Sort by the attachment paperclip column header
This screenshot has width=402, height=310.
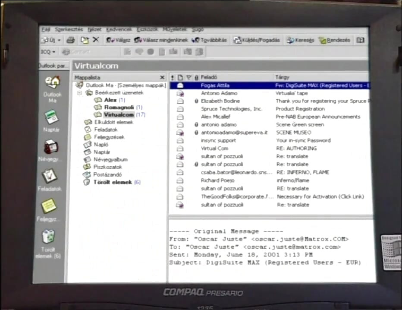point(196,77)
